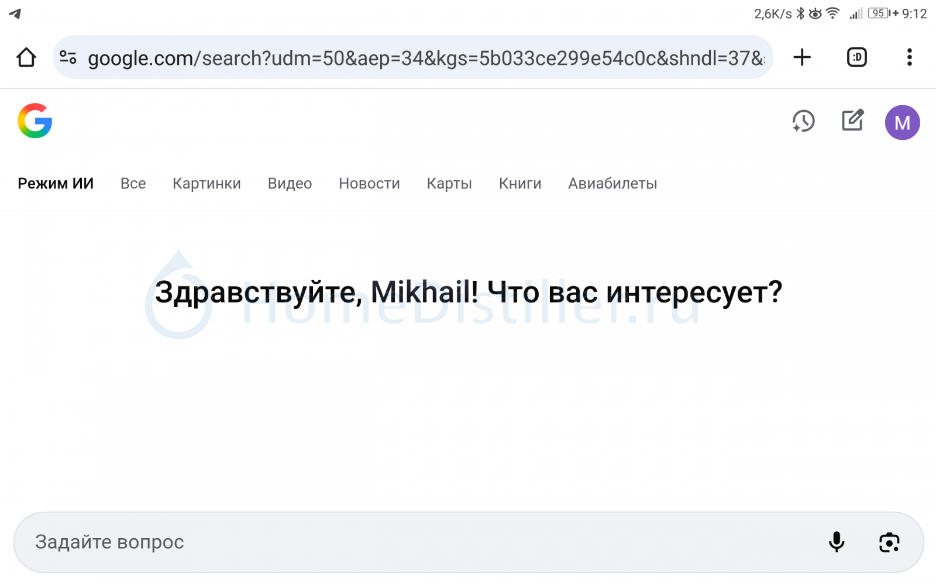
Task: Open the purple M account avatar
Action: click(x=902, y=122)
